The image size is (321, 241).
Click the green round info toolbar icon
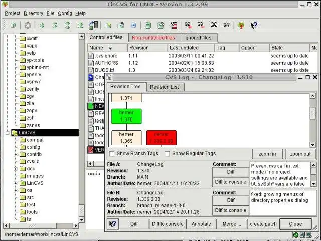(13, 25)
